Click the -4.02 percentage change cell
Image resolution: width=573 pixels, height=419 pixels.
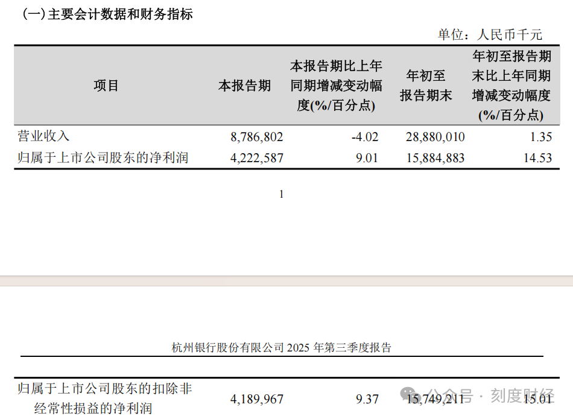[364, 137]
